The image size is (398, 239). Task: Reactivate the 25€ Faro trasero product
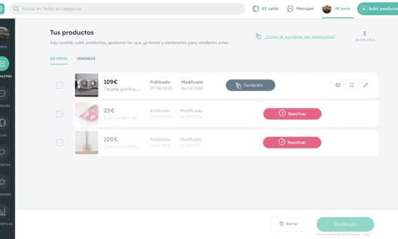(x=292, y=114)
